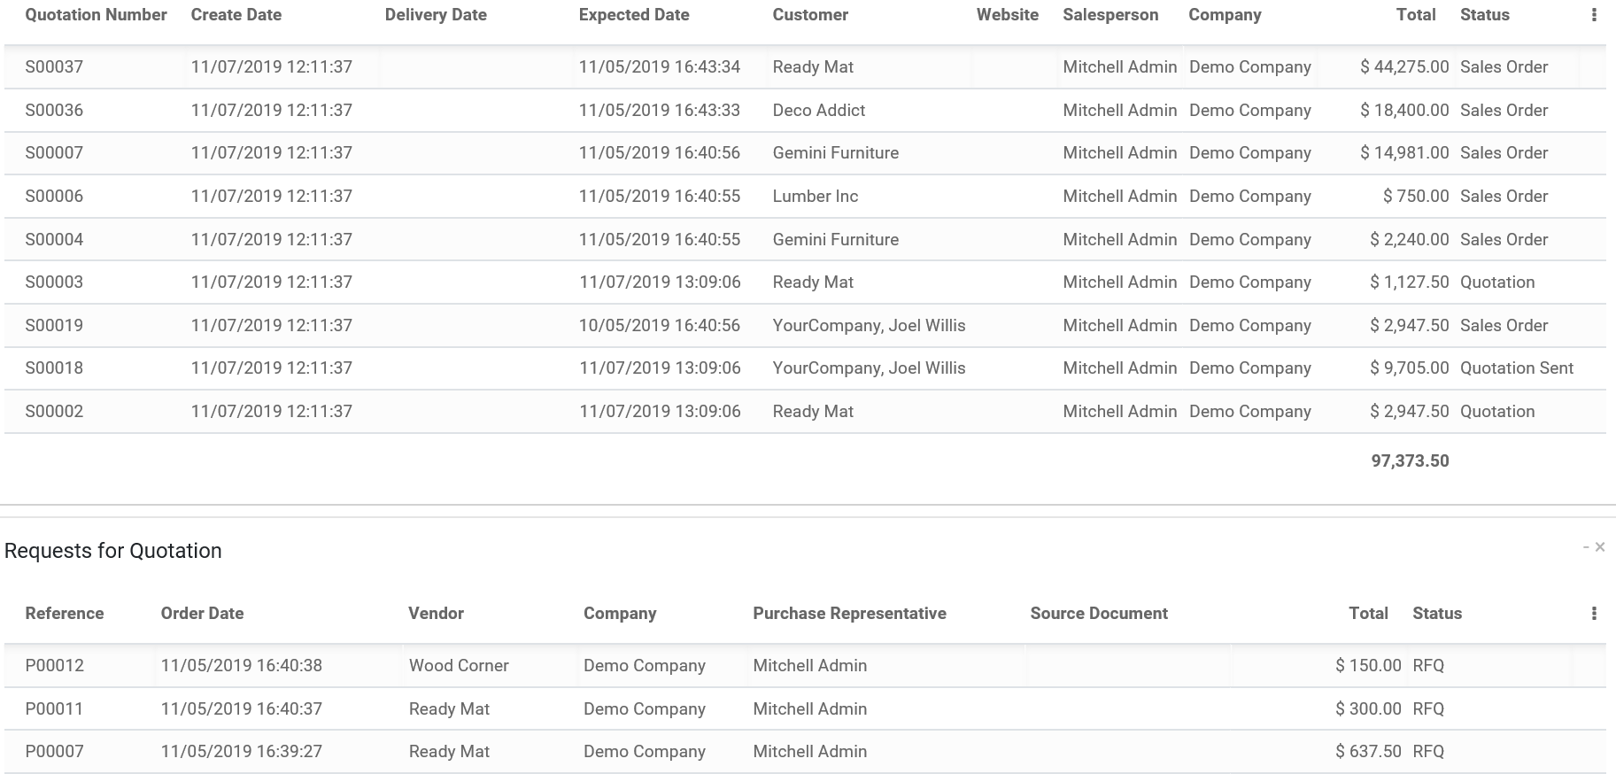Open Requests for Quotation column options kebab
This screenshot has height=774, width=1616.
(x=1594, y=614)
